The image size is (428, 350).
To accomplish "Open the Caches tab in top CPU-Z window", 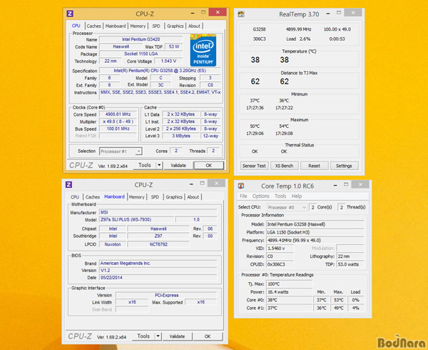I will click(x=93, y=26).
